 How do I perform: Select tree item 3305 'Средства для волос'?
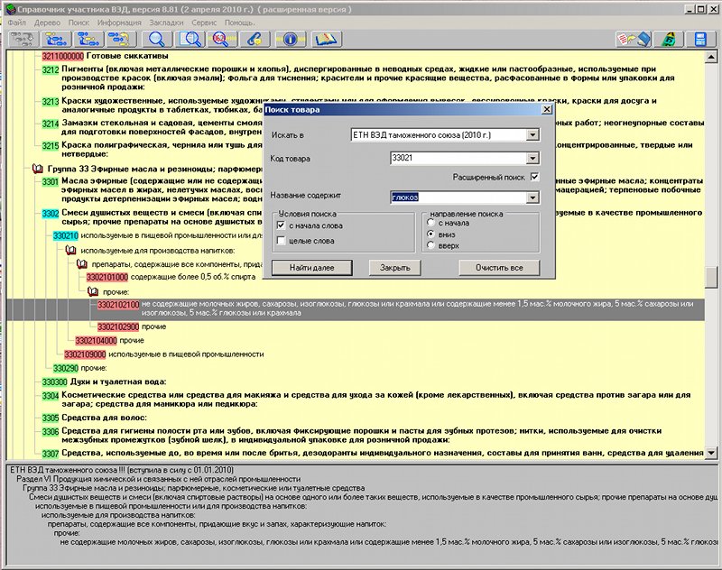coord(51,418)
